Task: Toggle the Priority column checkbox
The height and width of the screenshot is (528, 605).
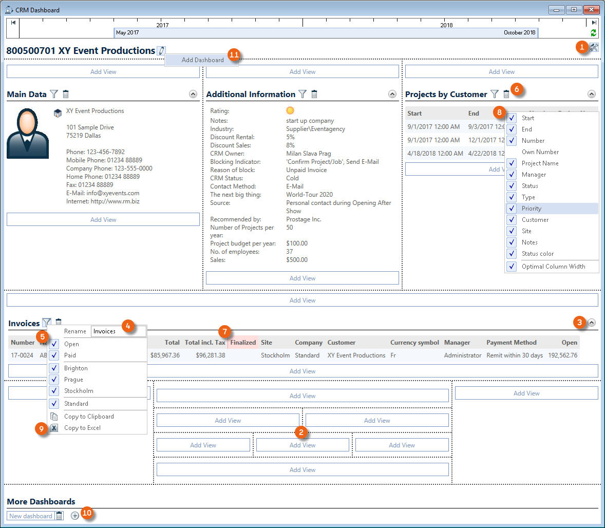Action: pos(512,209)
